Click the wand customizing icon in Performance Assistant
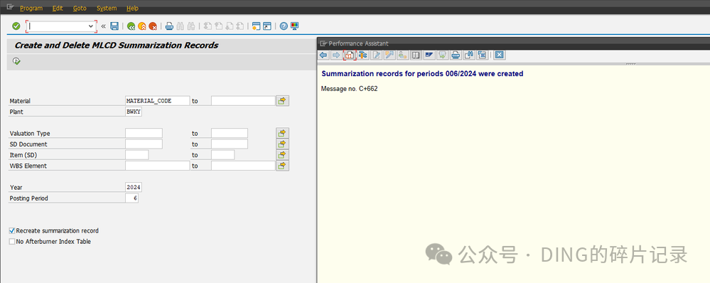Image resolution: width=710 pixels, height=283 pixels. click(389, 55)
